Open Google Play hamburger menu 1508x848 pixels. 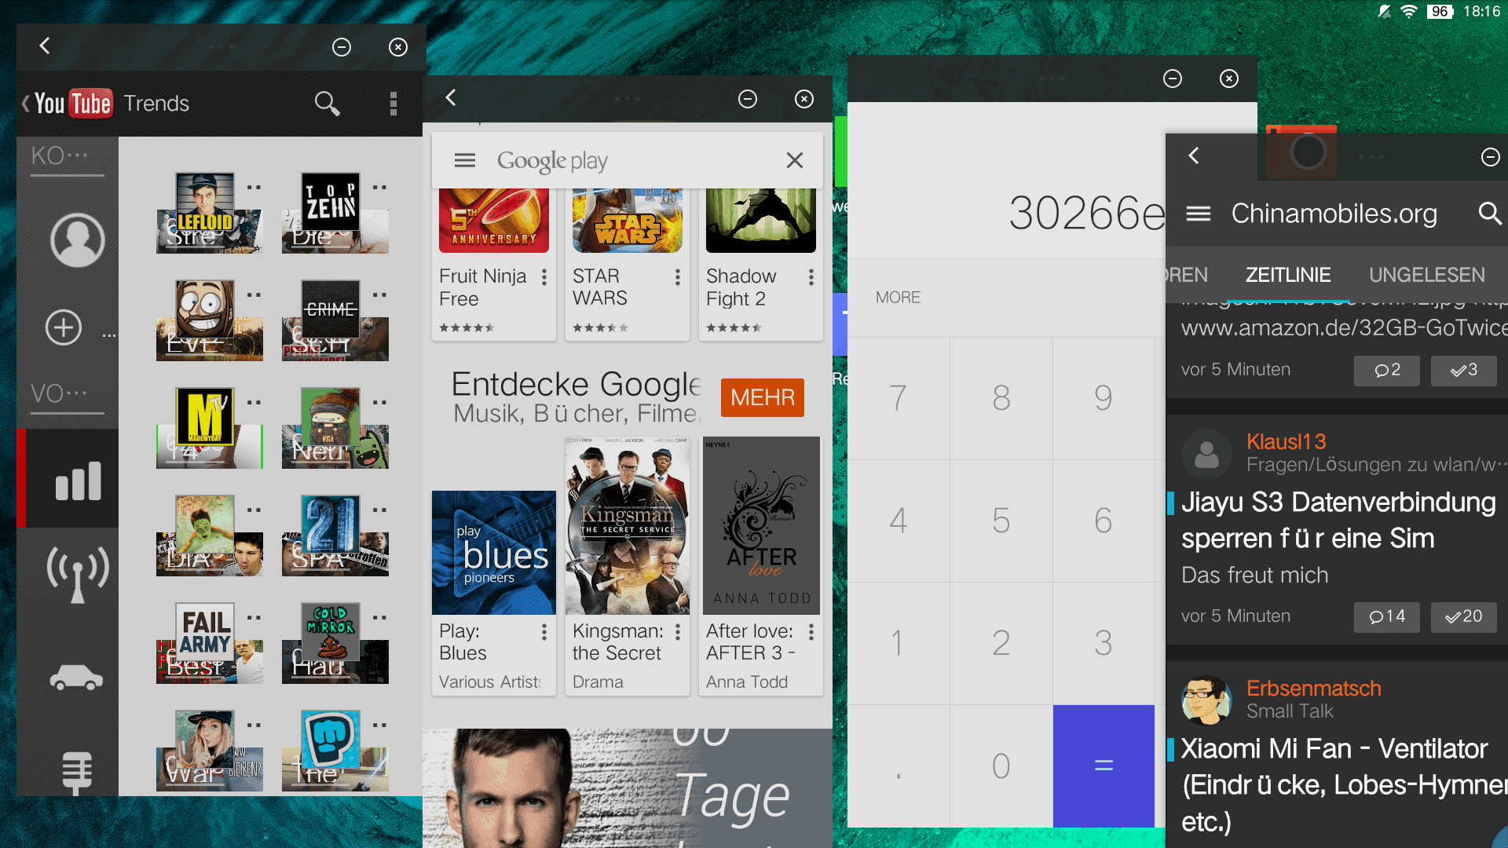coord(465,160)
